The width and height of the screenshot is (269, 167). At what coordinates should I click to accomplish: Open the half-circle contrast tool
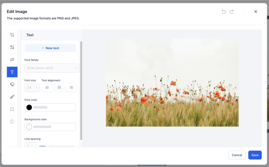click(12, 122)
